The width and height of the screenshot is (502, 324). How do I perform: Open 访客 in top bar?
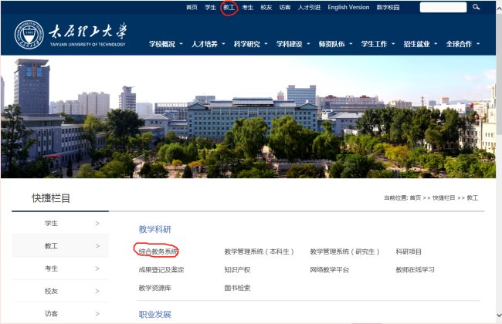(285, 8)
